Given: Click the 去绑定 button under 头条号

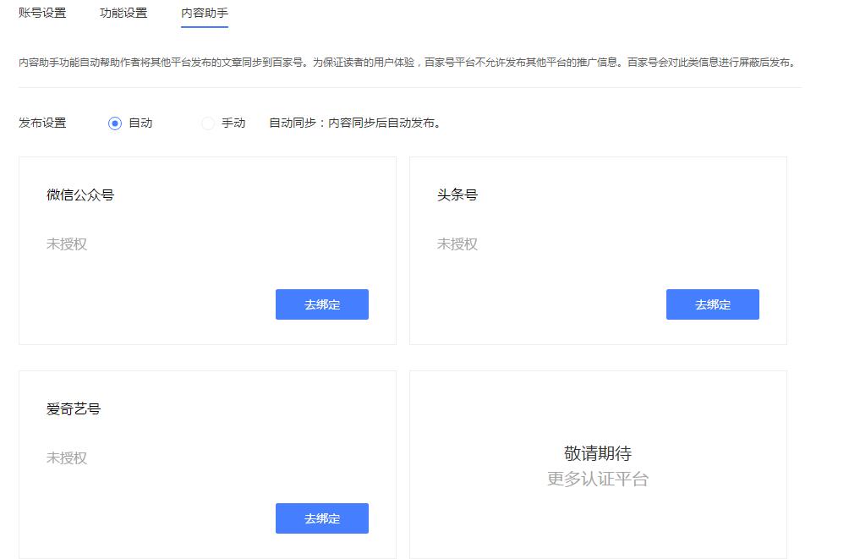Looking at the screenshot, I should 713,304.
